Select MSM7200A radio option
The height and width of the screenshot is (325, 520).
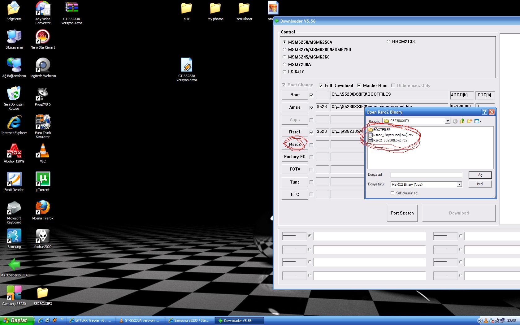pyautogui.click(x=284, y=64)
